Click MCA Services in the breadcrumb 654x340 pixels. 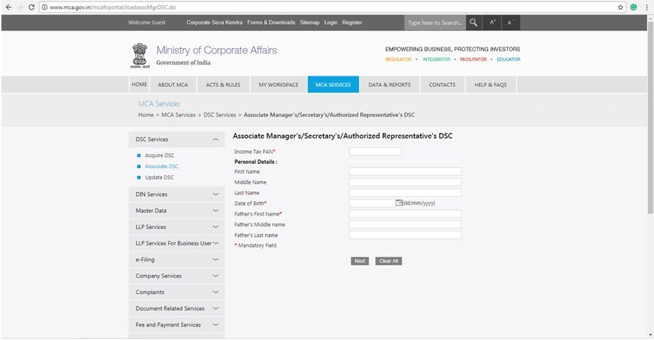coord(178,115)
